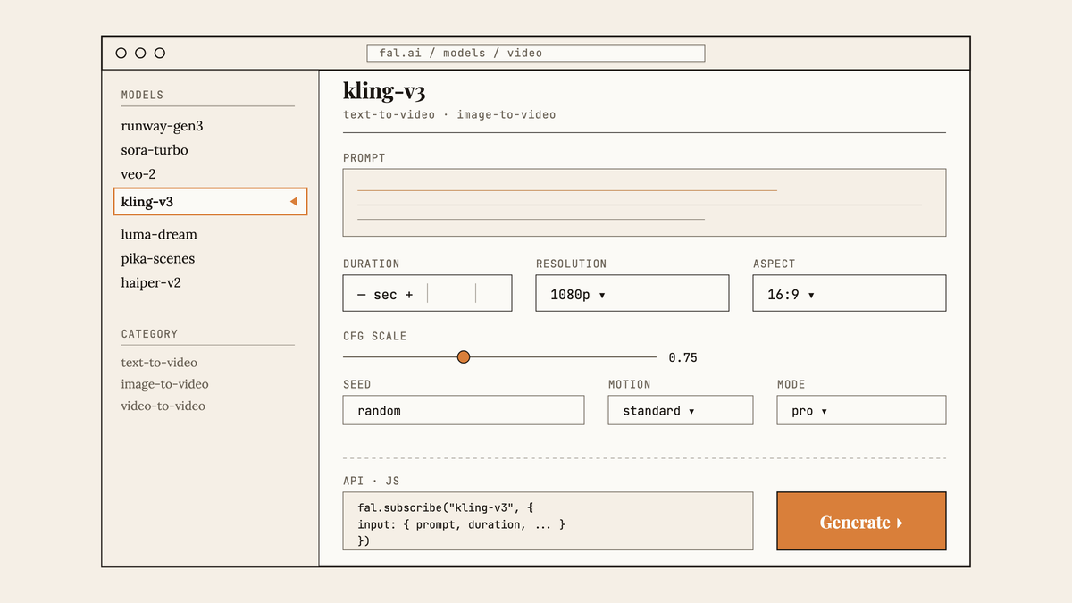Filter by text-to-video category
Viewport: 1072px width, 603px height.
coord(159,363)
